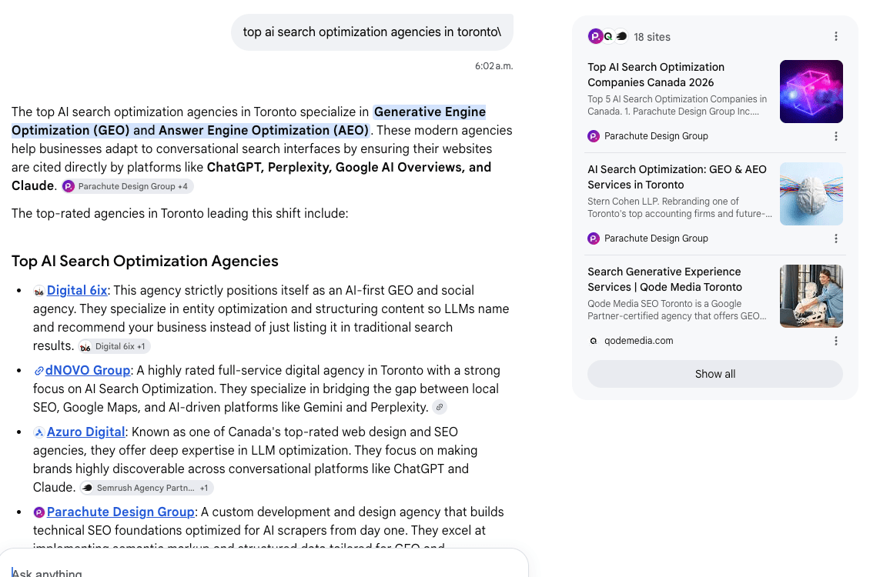The width and height of the screenshot is (870, 577).
Task: Open more options for the 18 sites panel
Action: 835,37
